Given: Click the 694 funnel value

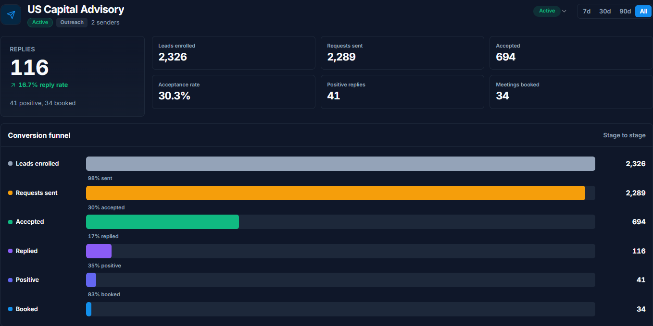Looking at the screenshot, I should tap(639, 222).
